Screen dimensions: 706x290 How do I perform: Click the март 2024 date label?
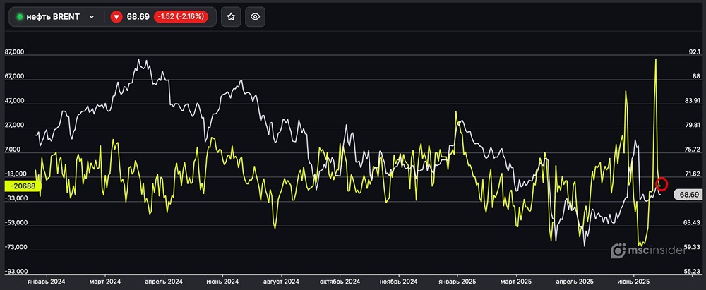tap(105, 282)
